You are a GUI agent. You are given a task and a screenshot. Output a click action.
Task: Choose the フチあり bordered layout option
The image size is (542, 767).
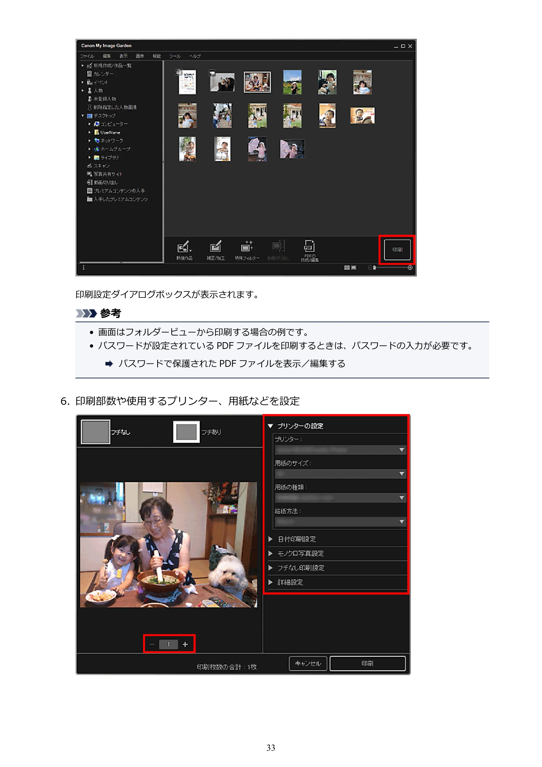tap(197, 432)
